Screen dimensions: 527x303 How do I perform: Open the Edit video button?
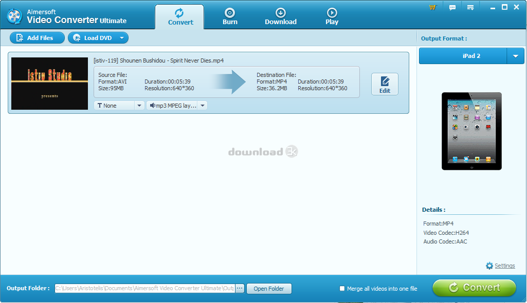click(385, 84)
